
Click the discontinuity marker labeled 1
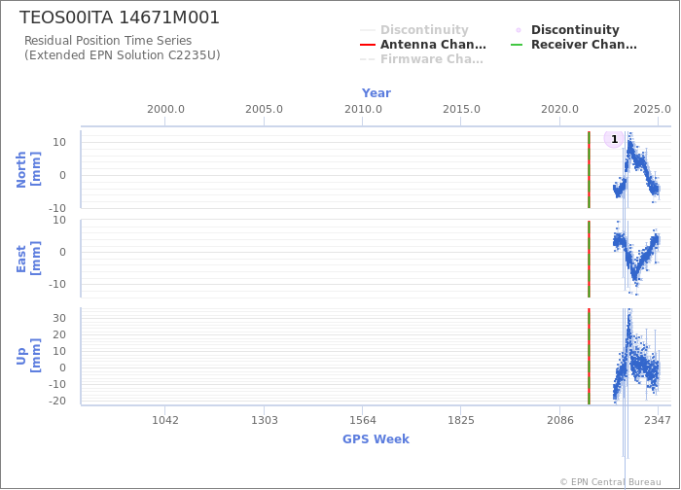(x=614, y=139)
